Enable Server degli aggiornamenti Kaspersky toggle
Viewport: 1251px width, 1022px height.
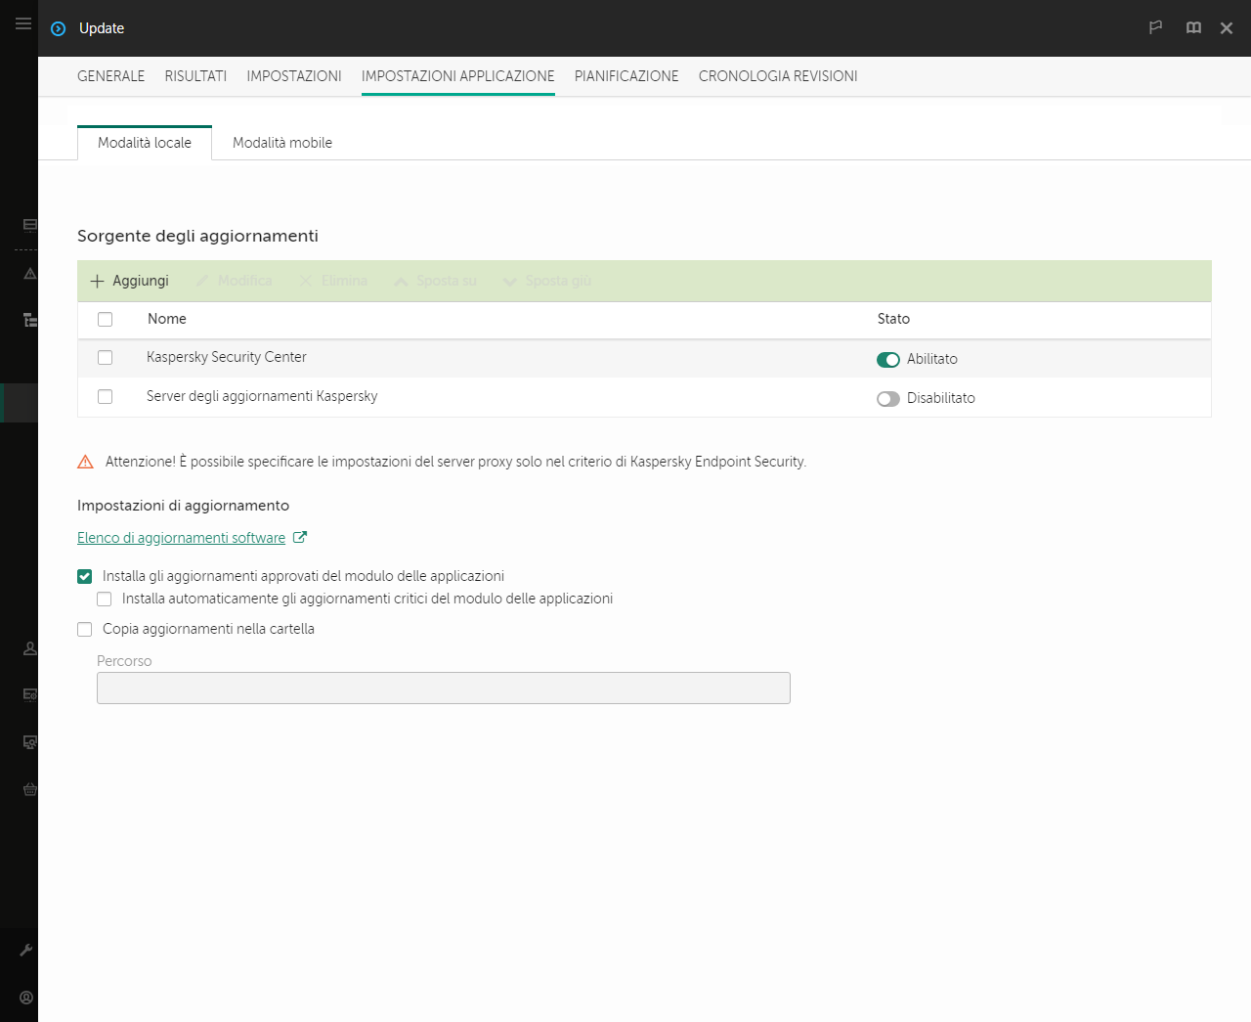[887, 399]
